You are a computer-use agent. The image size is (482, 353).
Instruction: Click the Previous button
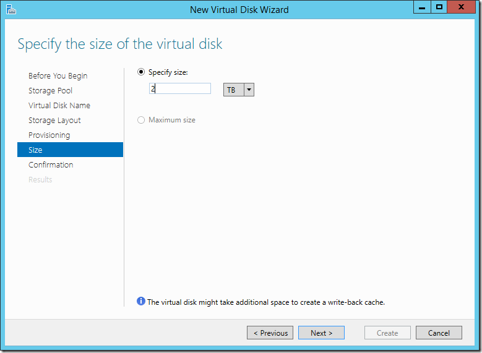(x=270, y=333)
